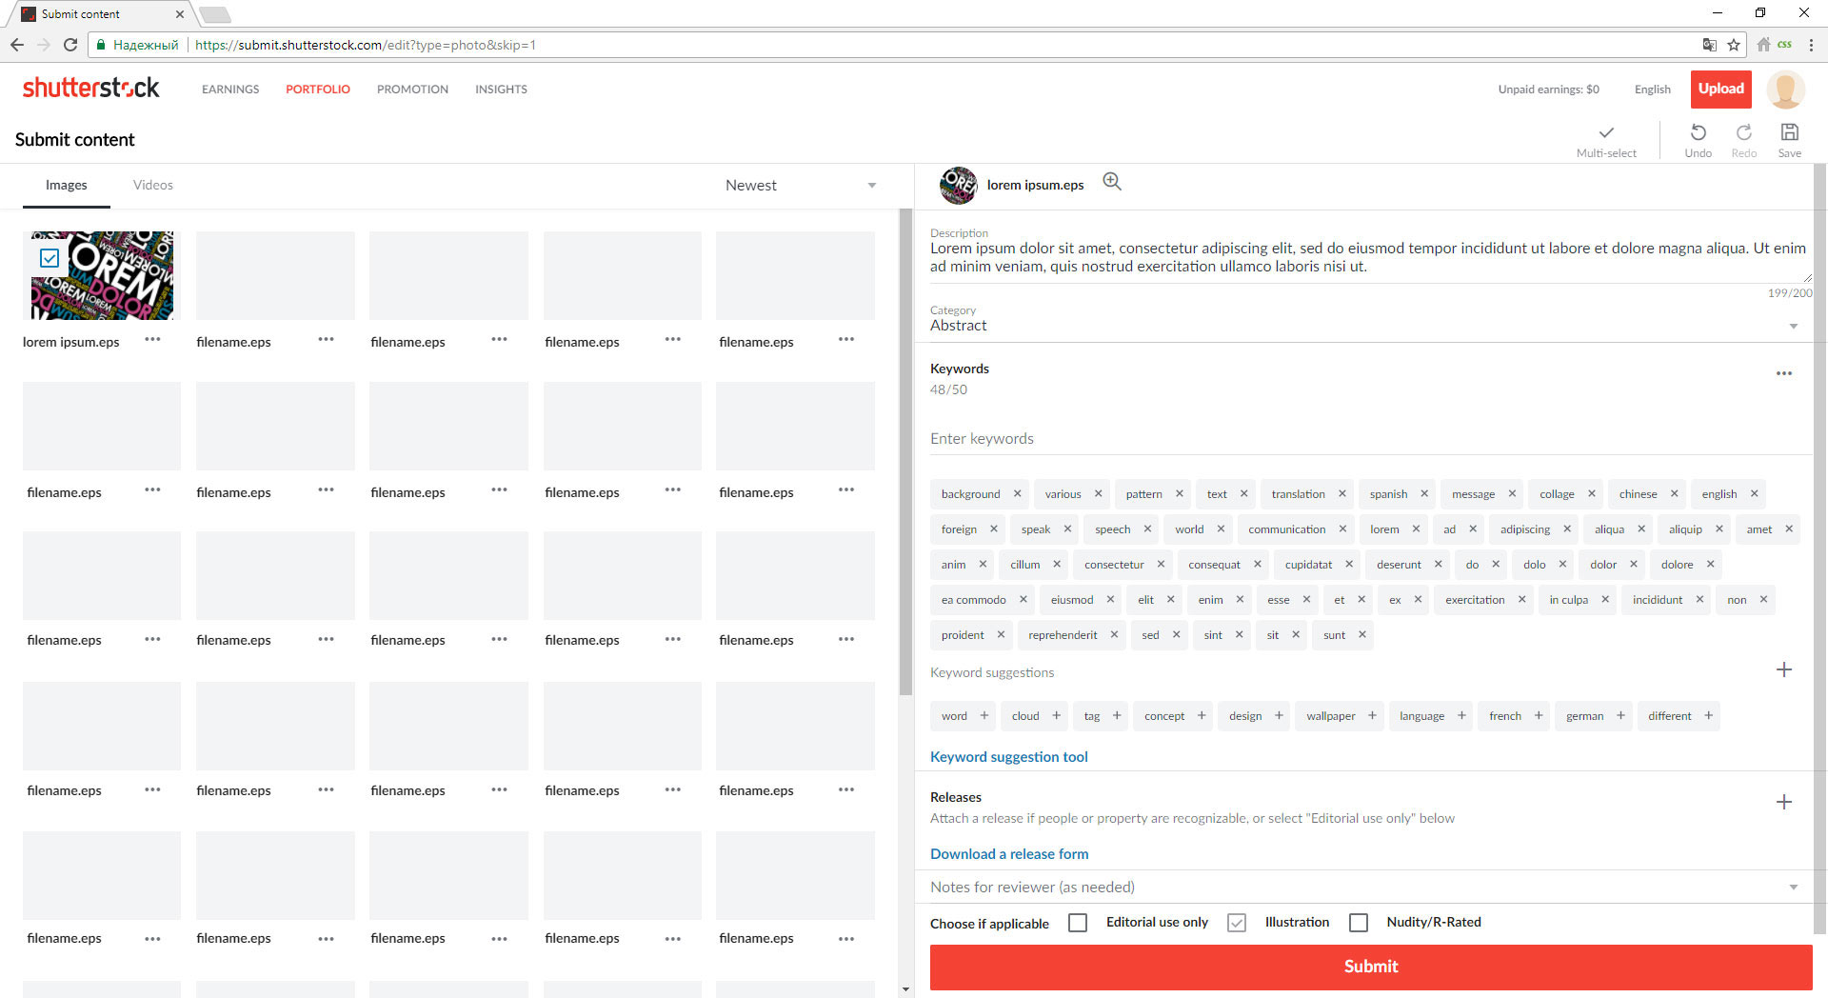Save the submission with the Save icon
Image resolution: width=1828 pixels, height=998 pixels.
coord(1789,132)
